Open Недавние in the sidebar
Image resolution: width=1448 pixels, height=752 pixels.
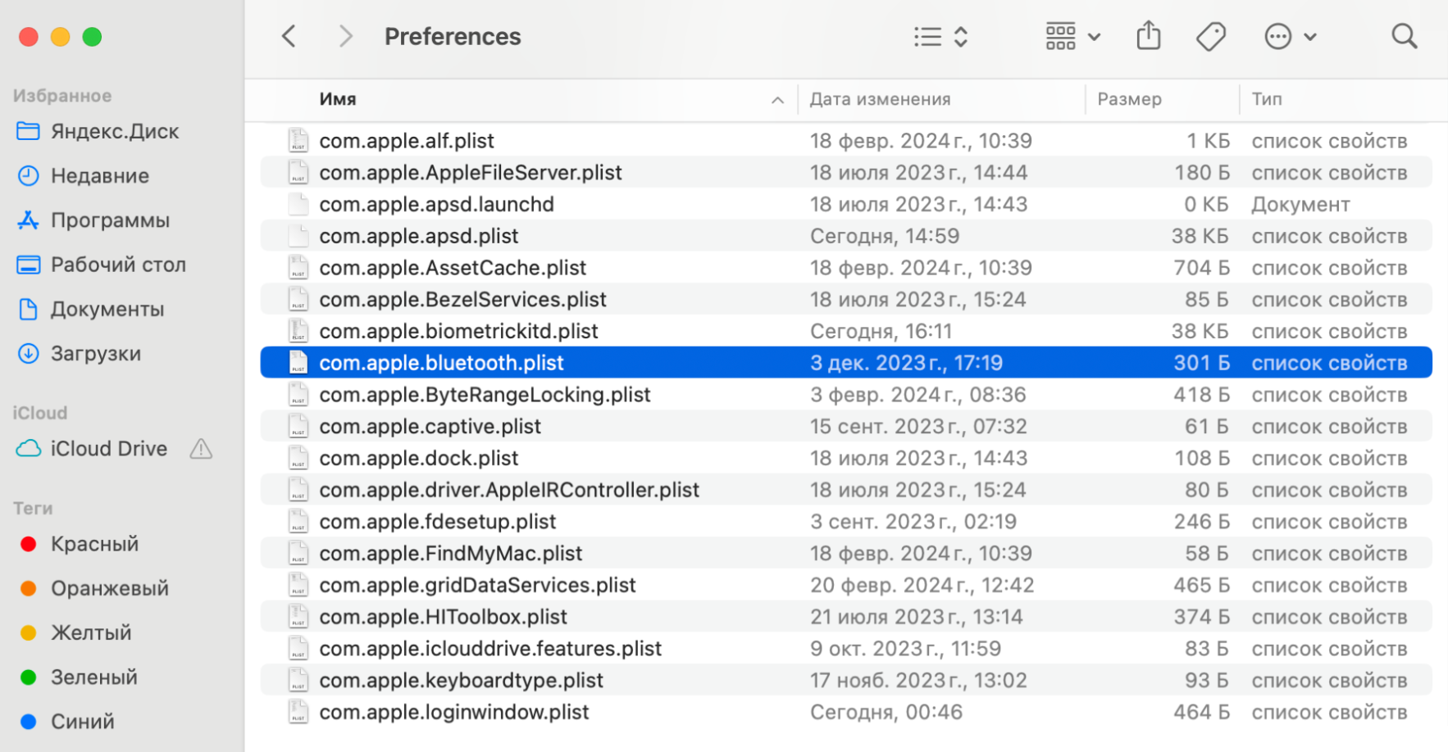click(99, 175)
